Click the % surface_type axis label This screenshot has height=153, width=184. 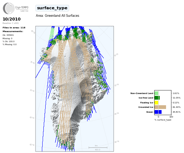click(x=163, y=120)
